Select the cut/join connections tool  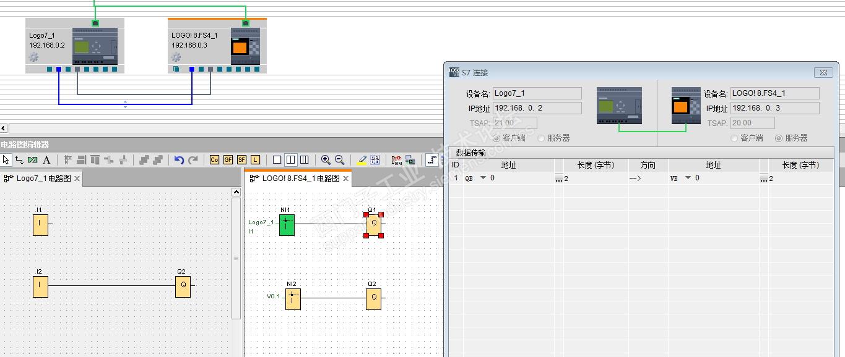[x=32, y=160]
